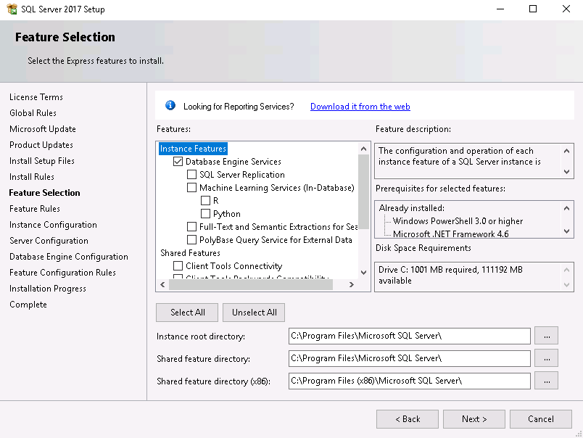Click the Select All button

[187, 313]
